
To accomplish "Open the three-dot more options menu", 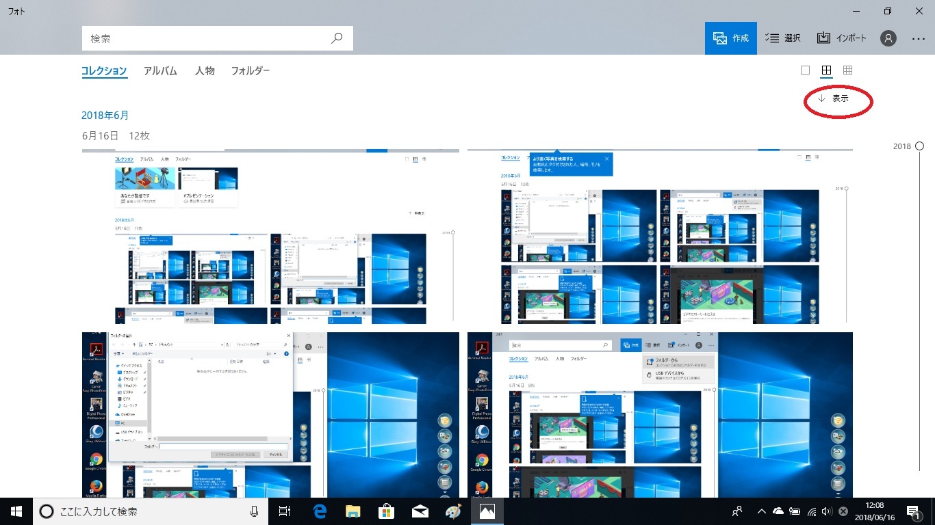I will 919,38.
